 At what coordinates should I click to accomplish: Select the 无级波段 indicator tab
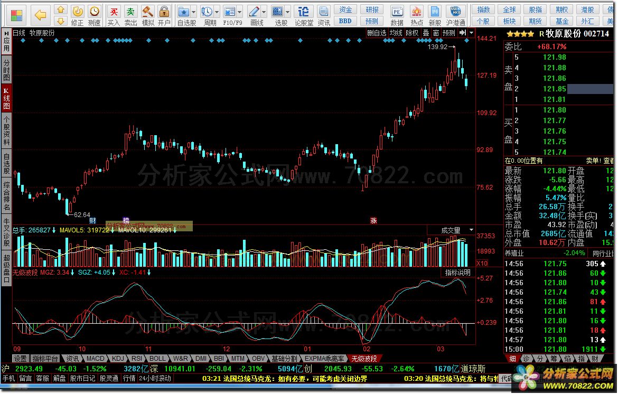point(364,359)
